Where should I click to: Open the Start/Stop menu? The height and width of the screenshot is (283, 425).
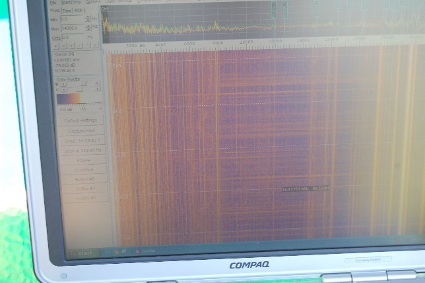[71, 2]
